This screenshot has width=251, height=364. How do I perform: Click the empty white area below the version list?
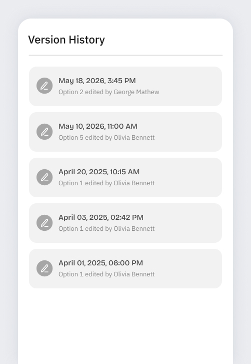coord(125,326)
